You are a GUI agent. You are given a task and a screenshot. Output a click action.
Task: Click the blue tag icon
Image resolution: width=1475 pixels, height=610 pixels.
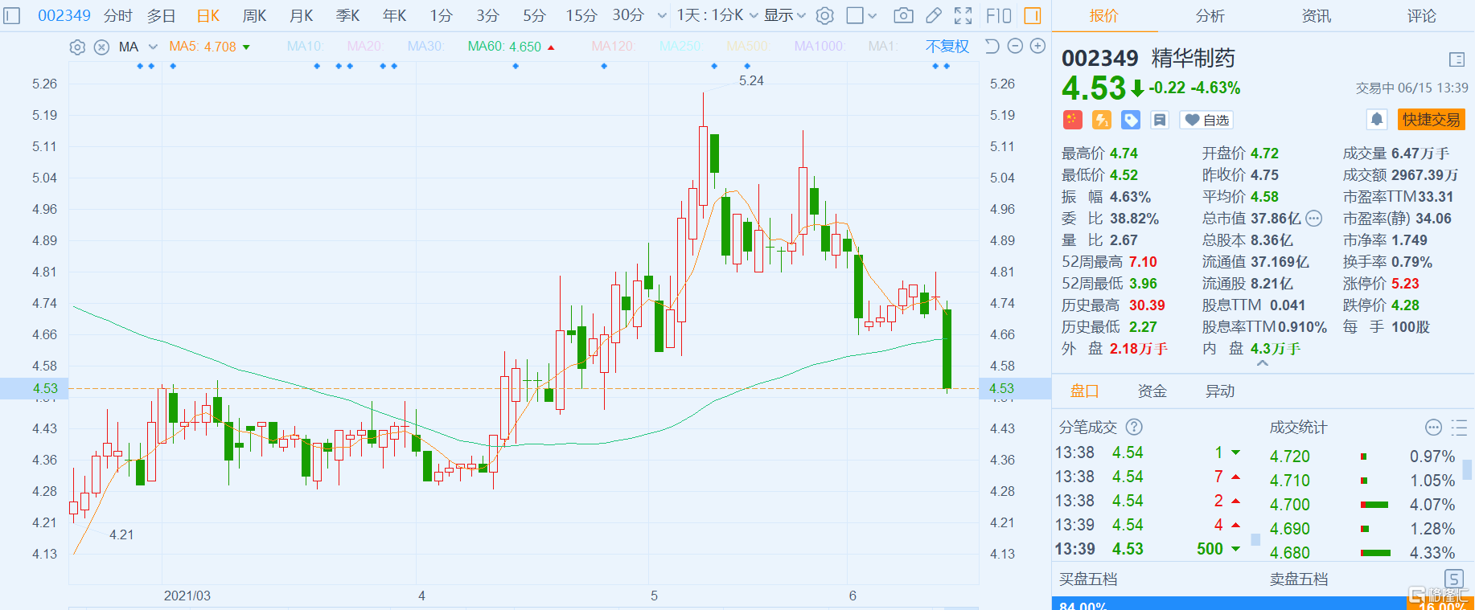coord(1131,120)
